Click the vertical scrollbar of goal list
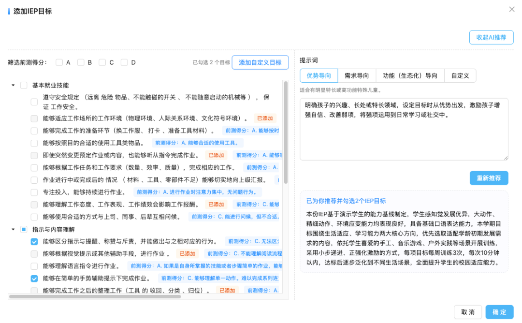Screen dimensions: 522x323 tap(286, 132)
